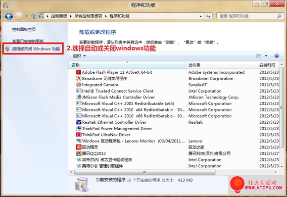287x197 pixels.
Task: Open 查看已安装的更新 link
Action: pos(28,41)
